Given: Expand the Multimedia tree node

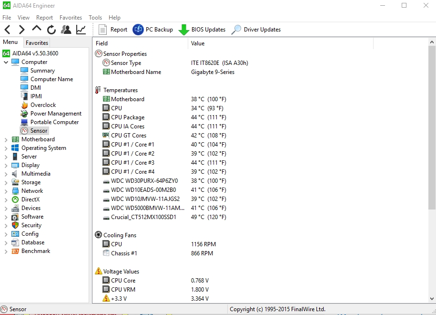Looking at the screenshot, I should (x=6, y=174).
